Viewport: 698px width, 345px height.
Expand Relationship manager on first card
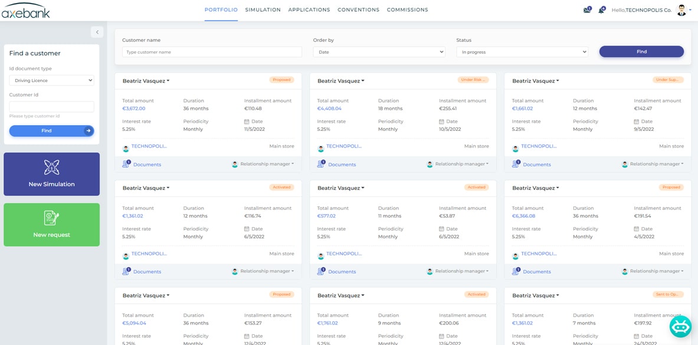[267, 164]
